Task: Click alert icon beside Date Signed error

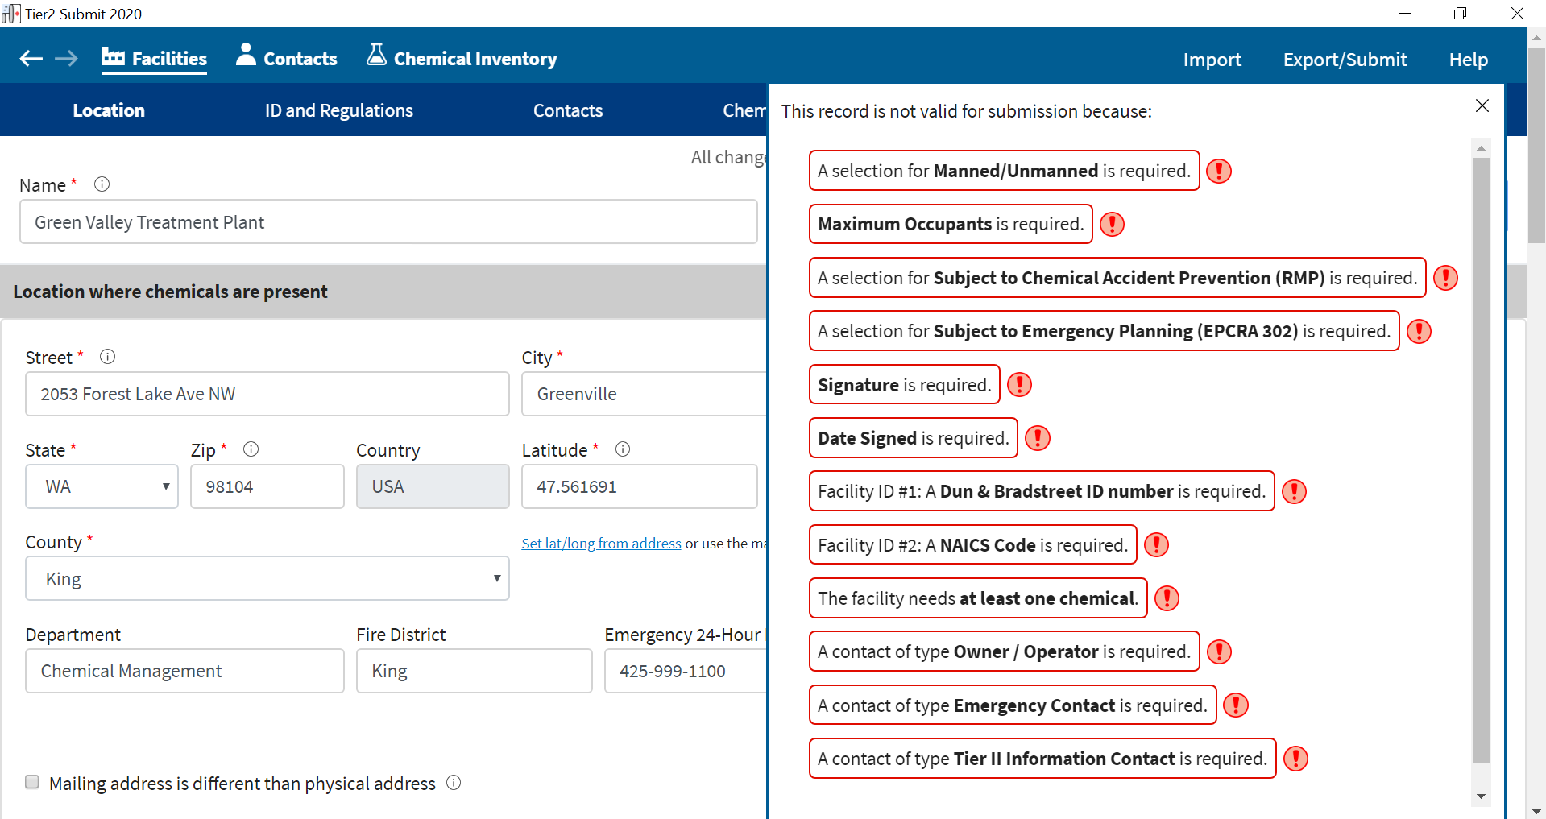Action: (1037, 438)
